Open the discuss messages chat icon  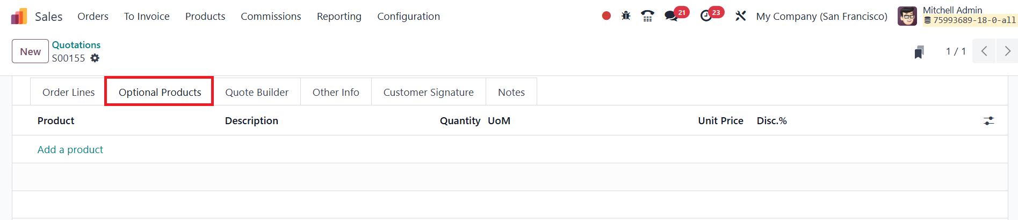click(x=671, y=16)
